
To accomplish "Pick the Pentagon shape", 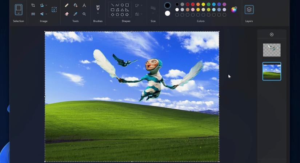I will click(117, 14).
